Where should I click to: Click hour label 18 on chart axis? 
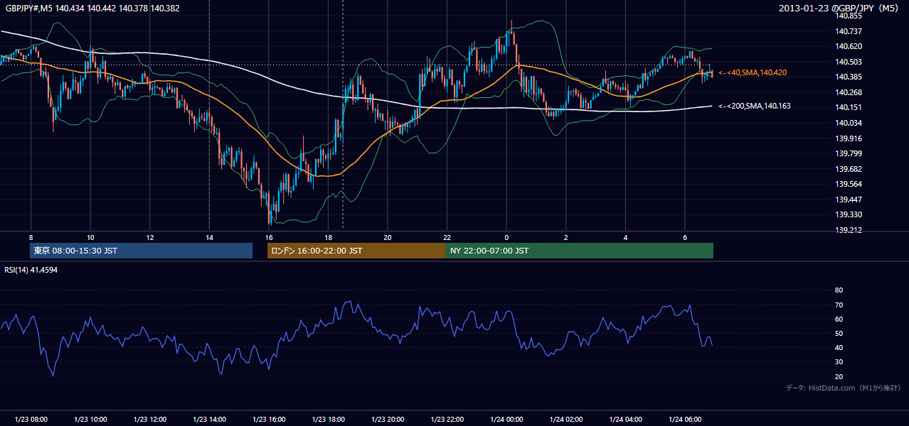tap(328, 237)
